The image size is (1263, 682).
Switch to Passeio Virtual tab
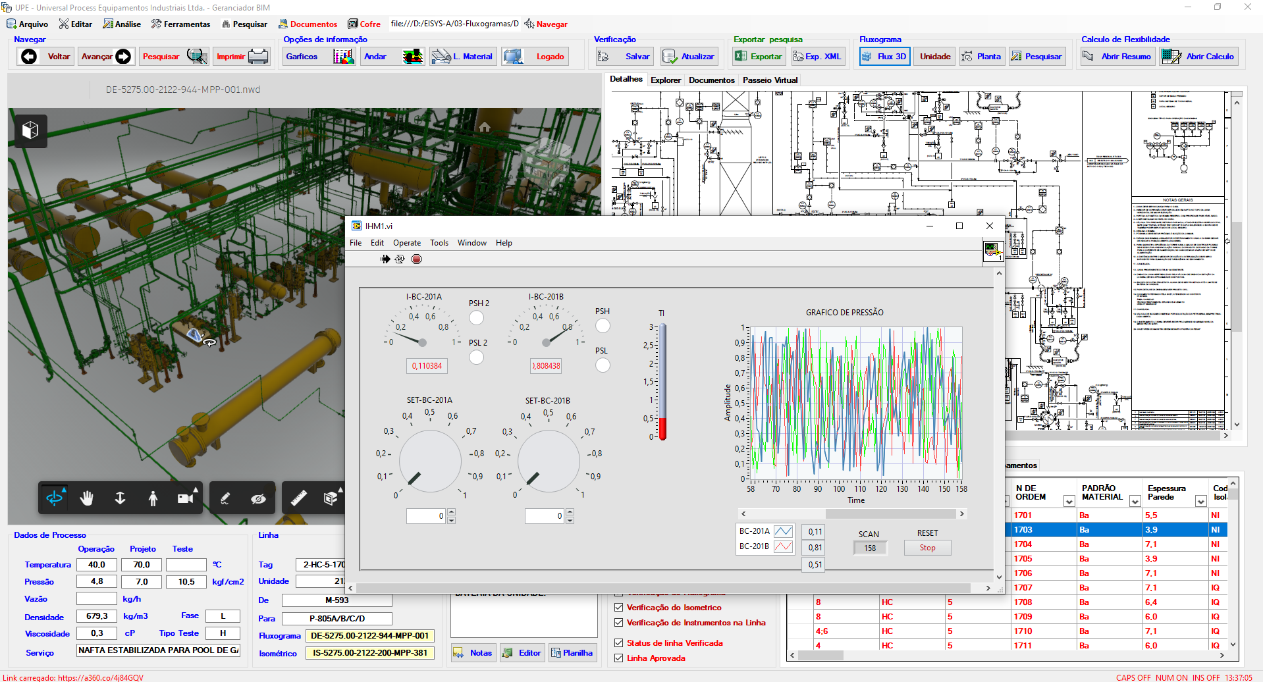click(x=770, y=80)
